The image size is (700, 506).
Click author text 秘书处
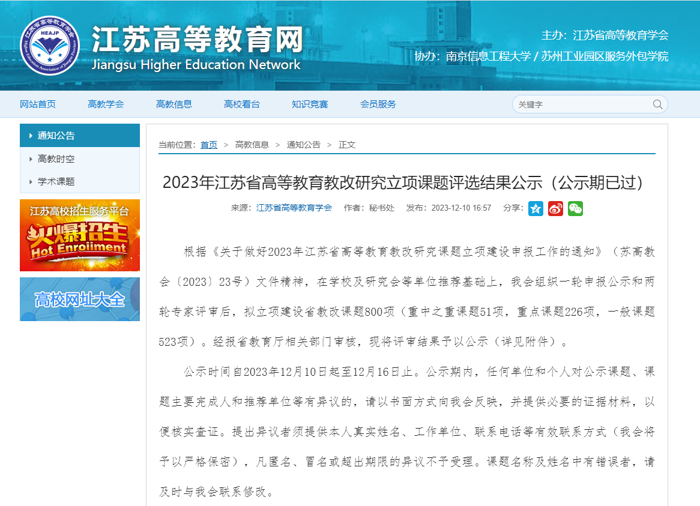(382, 208)
